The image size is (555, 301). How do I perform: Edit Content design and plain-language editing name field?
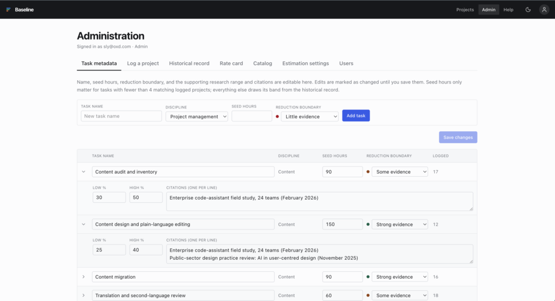pos(183,224)
